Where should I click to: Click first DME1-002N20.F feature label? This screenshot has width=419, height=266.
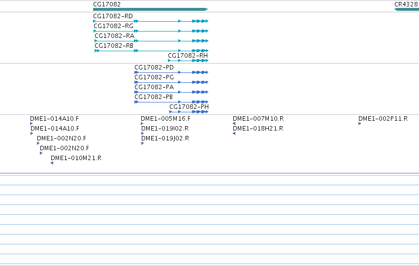[62, 138]
